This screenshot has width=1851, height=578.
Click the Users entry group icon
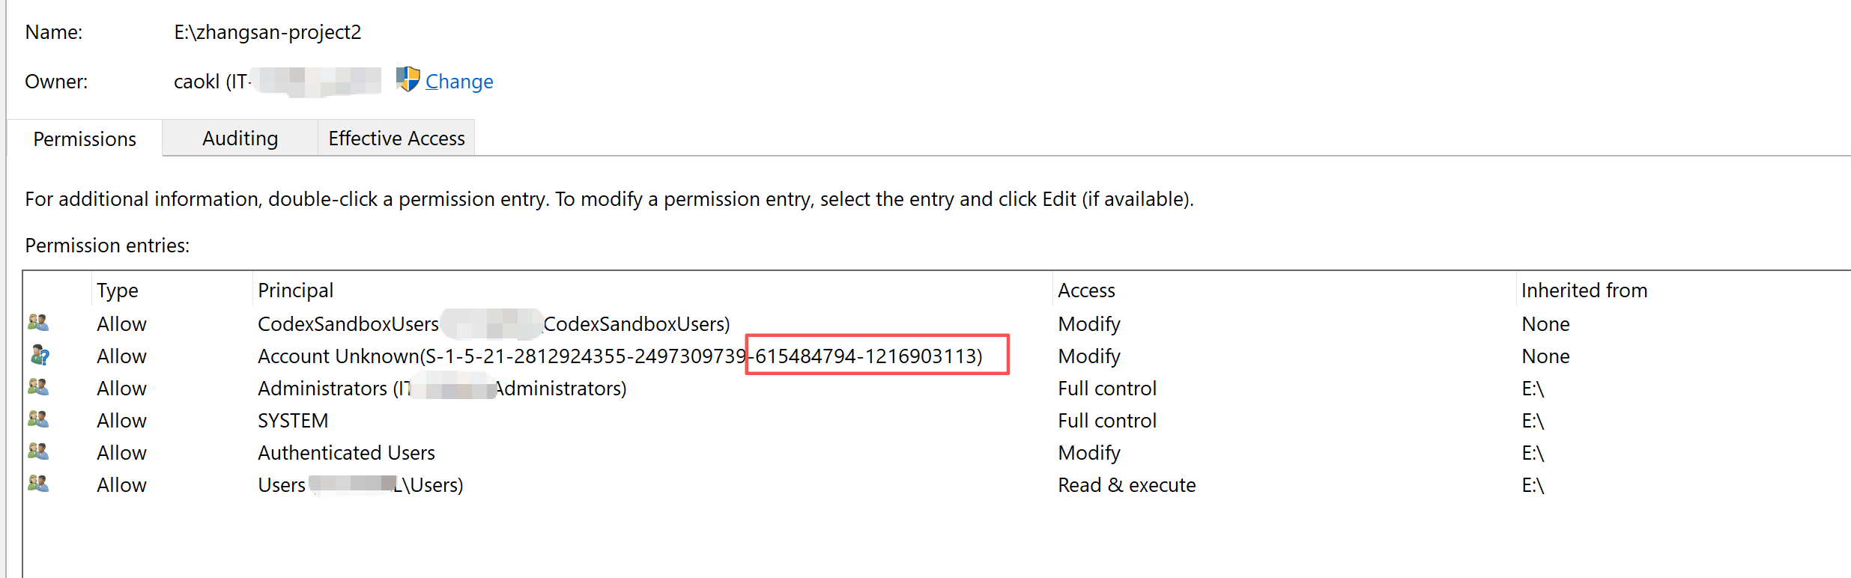[38, 484]
